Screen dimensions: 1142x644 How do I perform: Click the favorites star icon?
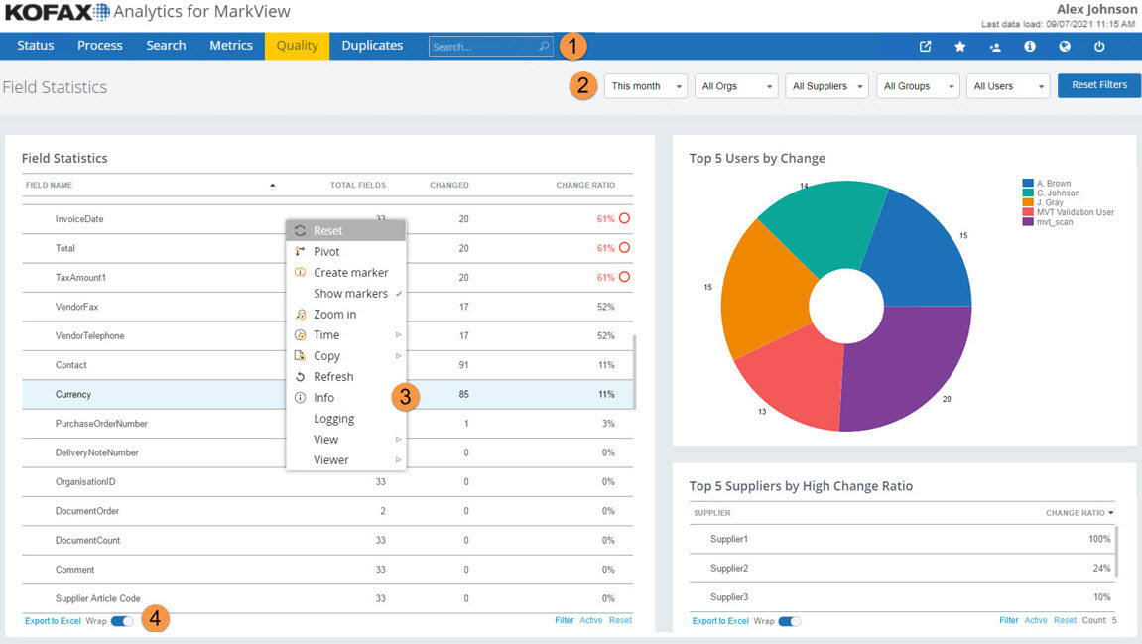(x=959, y=46)
